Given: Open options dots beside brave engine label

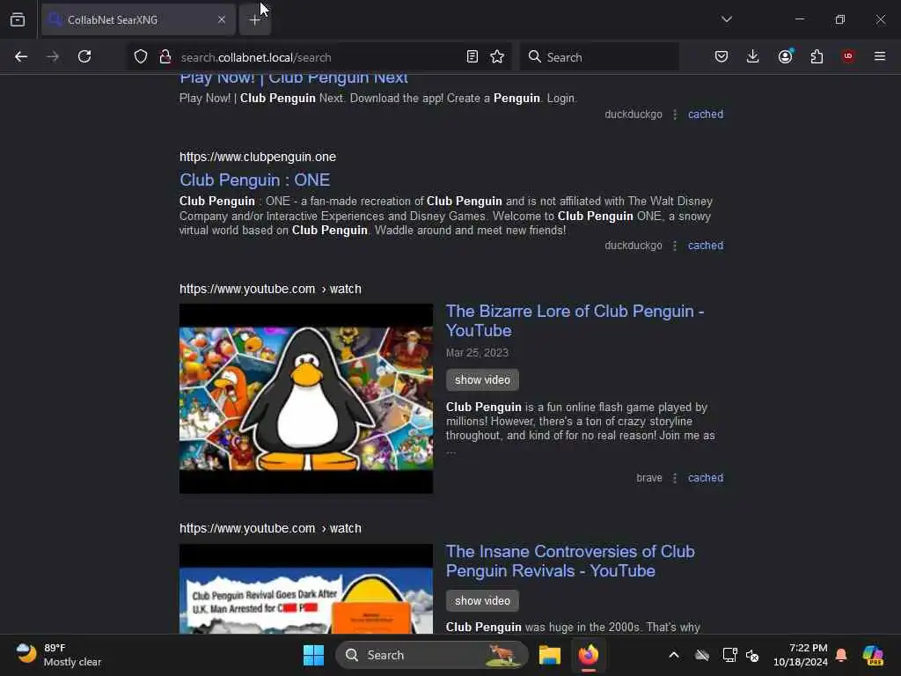Looking at the screenshot, I should [675, 478].
